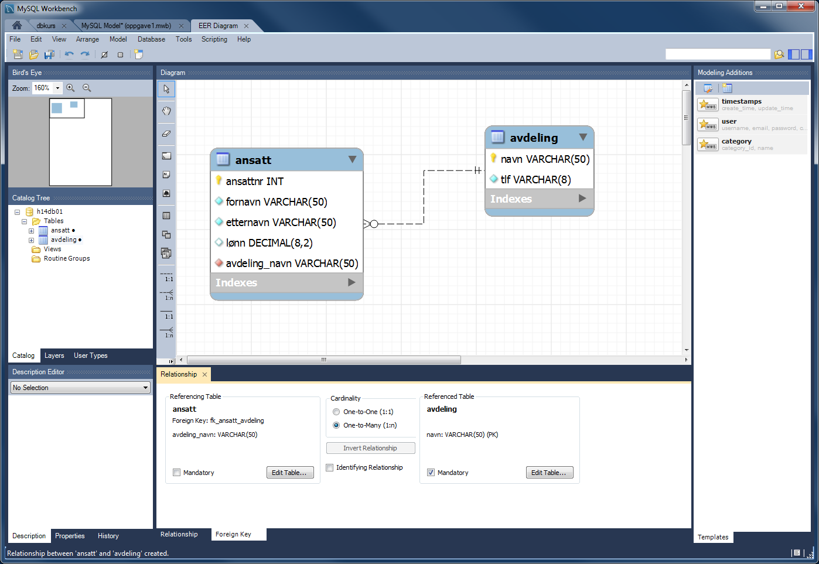819x564 pixels.
Task: Collapse the Tables folder in Catalog Tree
Action: (x=24, y=221)
